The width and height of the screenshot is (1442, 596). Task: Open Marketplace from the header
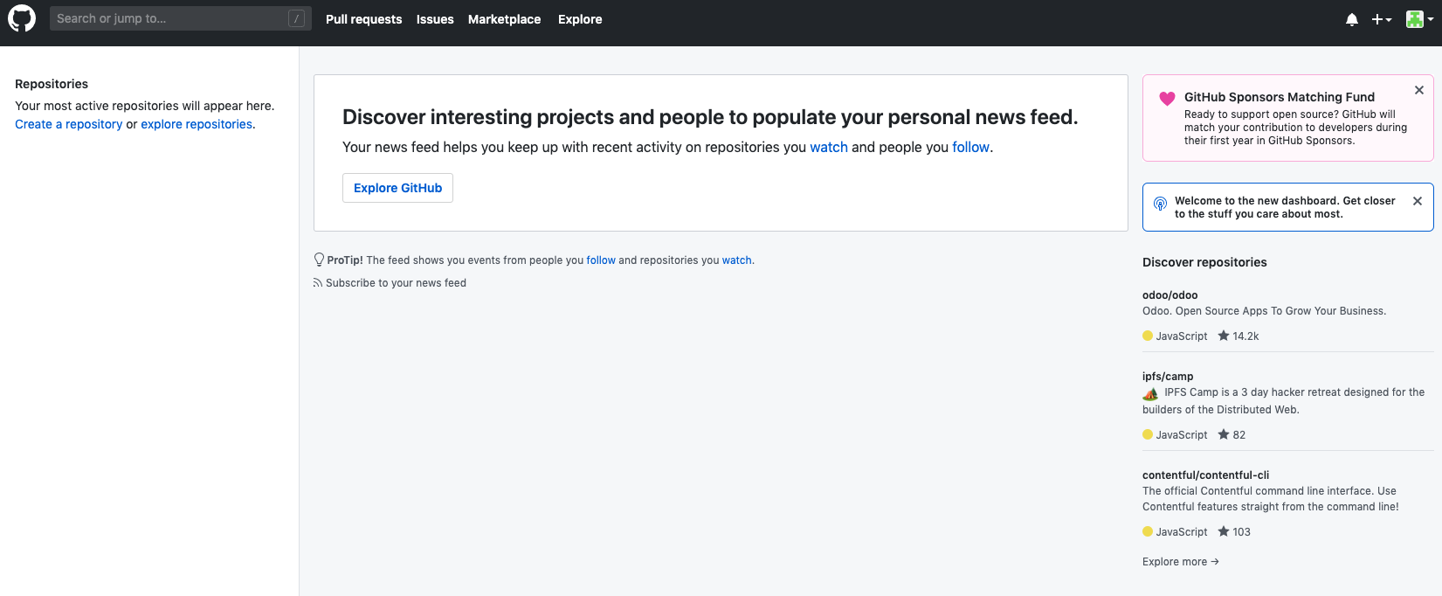pyautogui.click(x=504, y=19)
